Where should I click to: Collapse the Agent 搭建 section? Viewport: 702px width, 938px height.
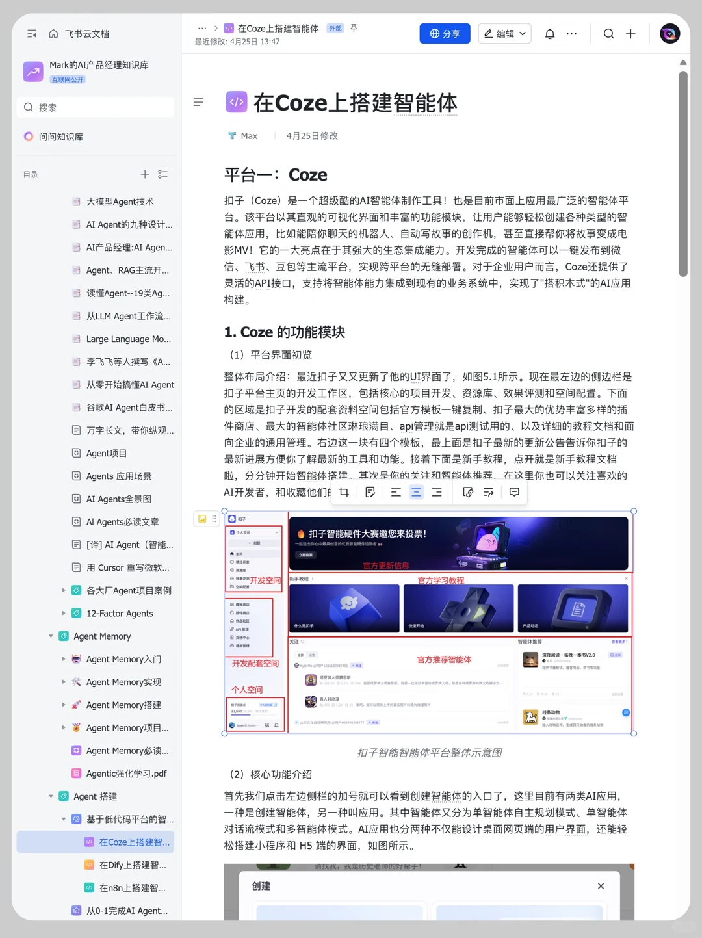[51, 796]
